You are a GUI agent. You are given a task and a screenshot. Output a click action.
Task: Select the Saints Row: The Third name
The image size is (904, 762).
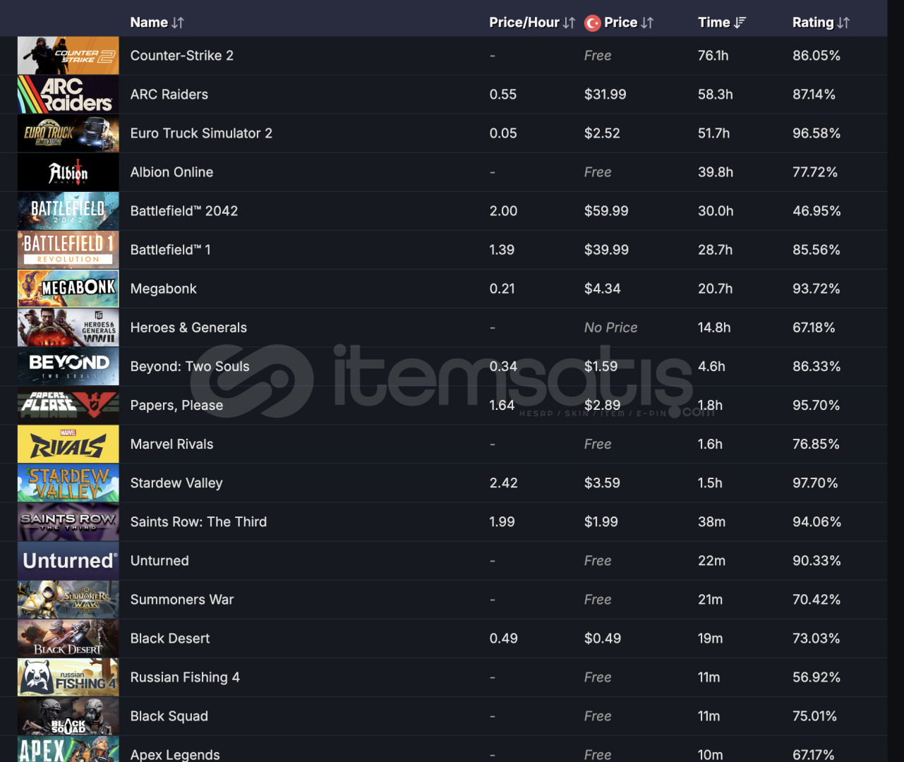coord(198,522)
